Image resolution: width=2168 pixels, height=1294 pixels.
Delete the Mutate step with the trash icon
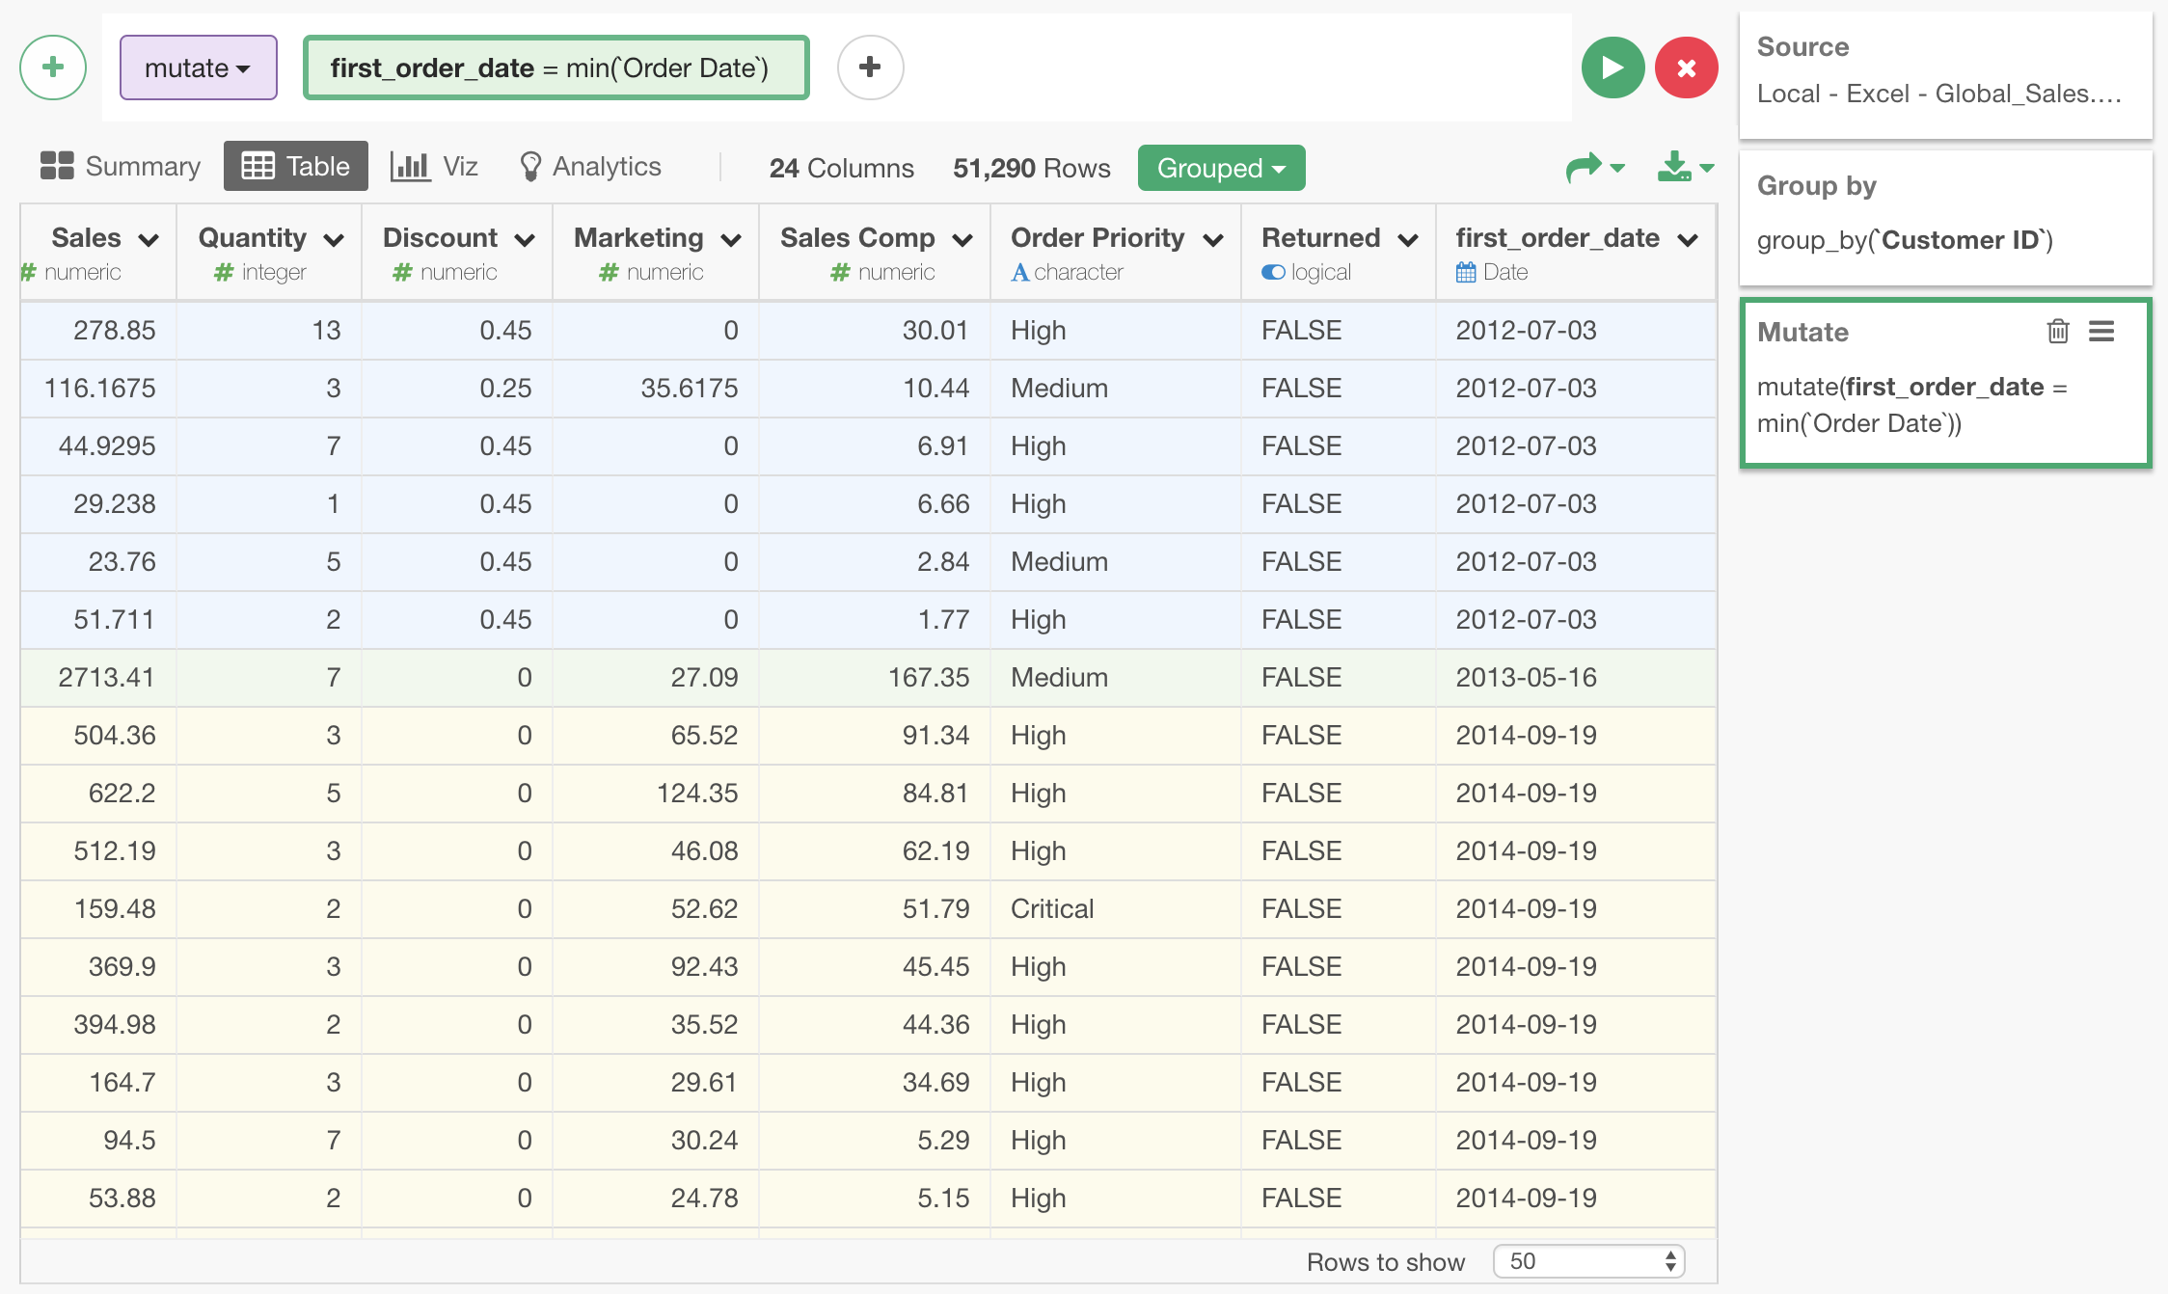(2057, 332)
